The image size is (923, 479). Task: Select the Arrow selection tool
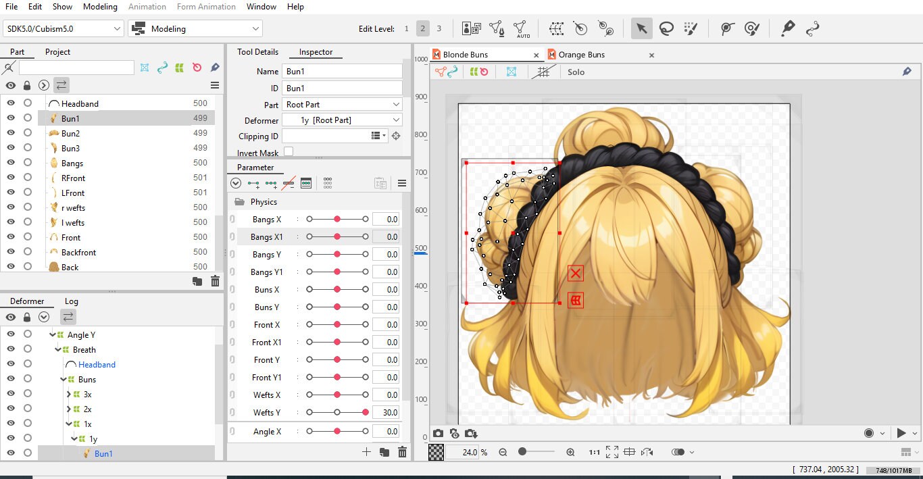point(641,28)
